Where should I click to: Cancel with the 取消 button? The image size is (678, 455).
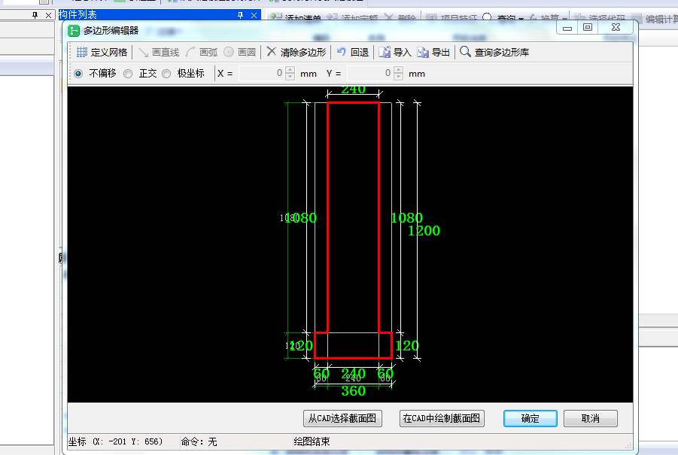[590, 419]
